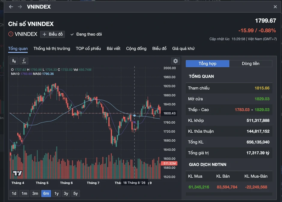
Task: Add VNINDEX to chart with Biểu đồ button
Action: click(x=53, y=34)
